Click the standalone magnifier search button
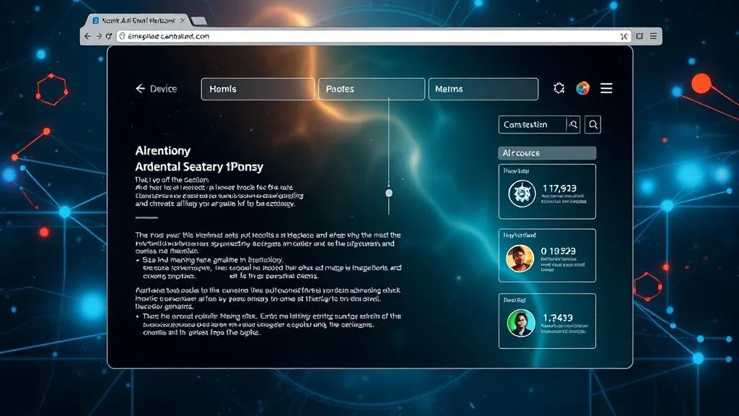This screenshot has width=739, height=416. coord(592,124)
